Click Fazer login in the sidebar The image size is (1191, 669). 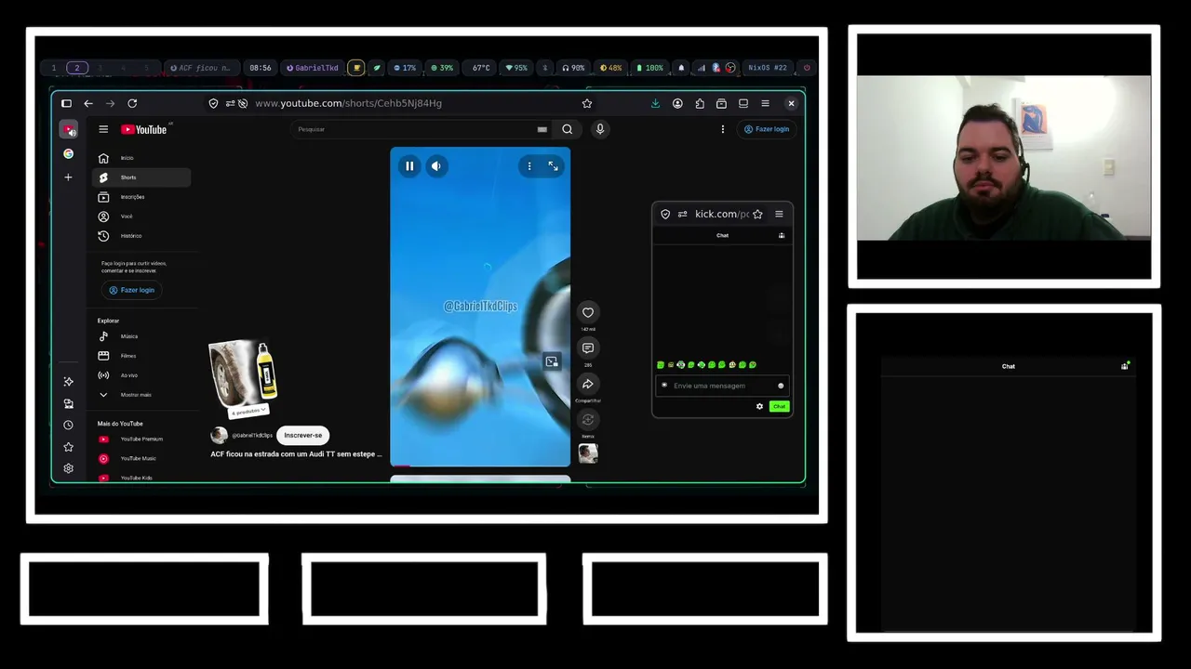point(131,290)
